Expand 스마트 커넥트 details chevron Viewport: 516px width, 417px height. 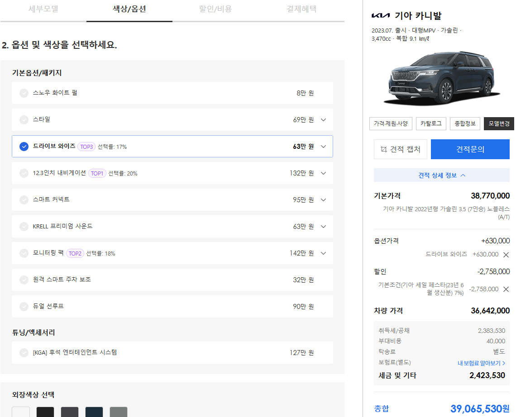tap(324, 199)
